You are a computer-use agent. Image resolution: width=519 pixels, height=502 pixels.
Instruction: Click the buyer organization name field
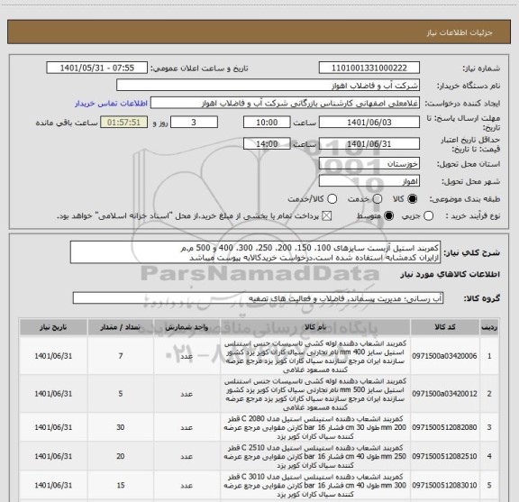coord(269,86)
